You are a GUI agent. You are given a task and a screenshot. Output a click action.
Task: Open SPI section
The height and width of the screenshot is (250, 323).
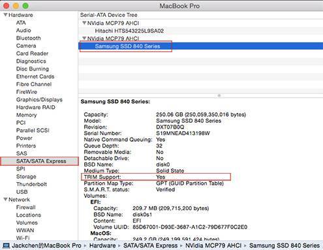pyautogui.click(x=20, y=169)
